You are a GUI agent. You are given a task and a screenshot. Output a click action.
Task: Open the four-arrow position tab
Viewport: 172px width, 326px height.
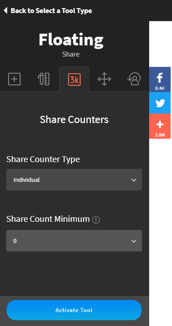click(x=104, y=79)
